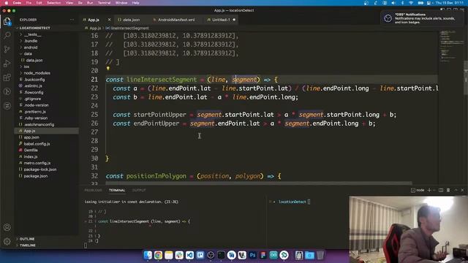Switch to the Output panel tab
Screen dimensions: 468x263
[x=139, y=190]
